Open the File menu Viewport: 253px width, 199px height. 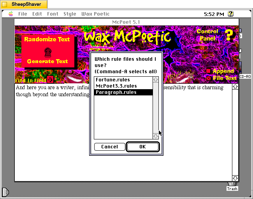(x=23, y=14)
